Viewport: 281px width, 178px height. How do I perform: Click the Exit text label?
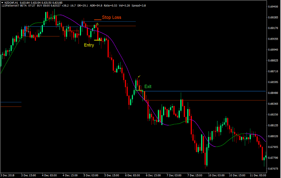148,86
